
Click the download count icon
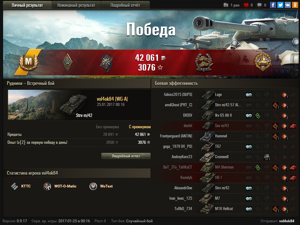click(226, 5)
